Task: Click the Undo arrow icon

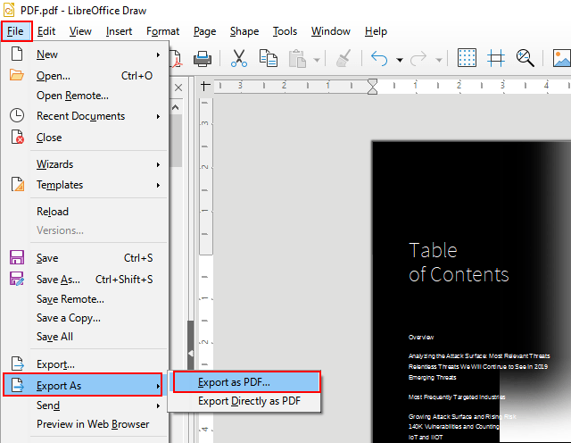Action: pos(379,58)
